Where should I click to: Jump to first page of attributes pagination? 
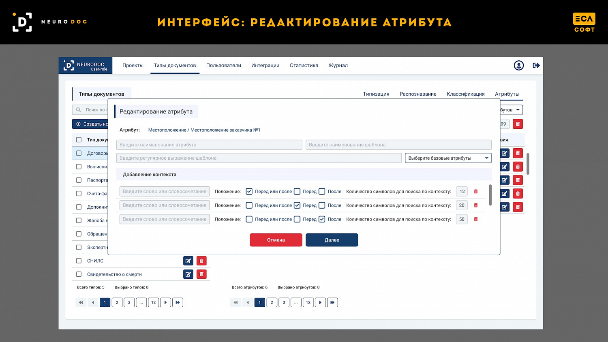tap(235, 302)
